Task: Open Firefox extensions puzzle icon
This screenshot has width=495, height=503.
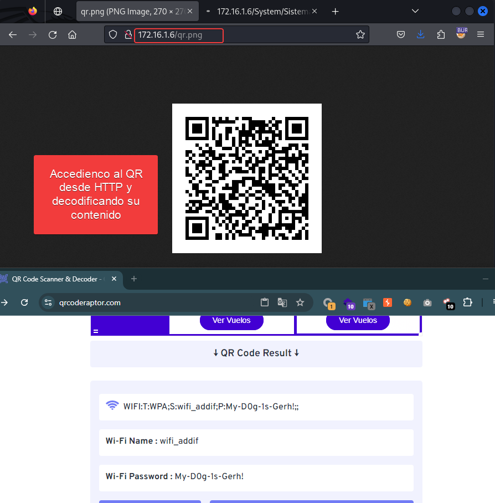Action: click(x=441, y=35)
